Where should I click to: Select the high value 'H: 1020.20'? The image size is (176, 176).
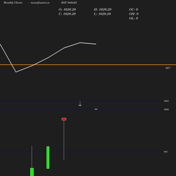click(x=102, y=10)
